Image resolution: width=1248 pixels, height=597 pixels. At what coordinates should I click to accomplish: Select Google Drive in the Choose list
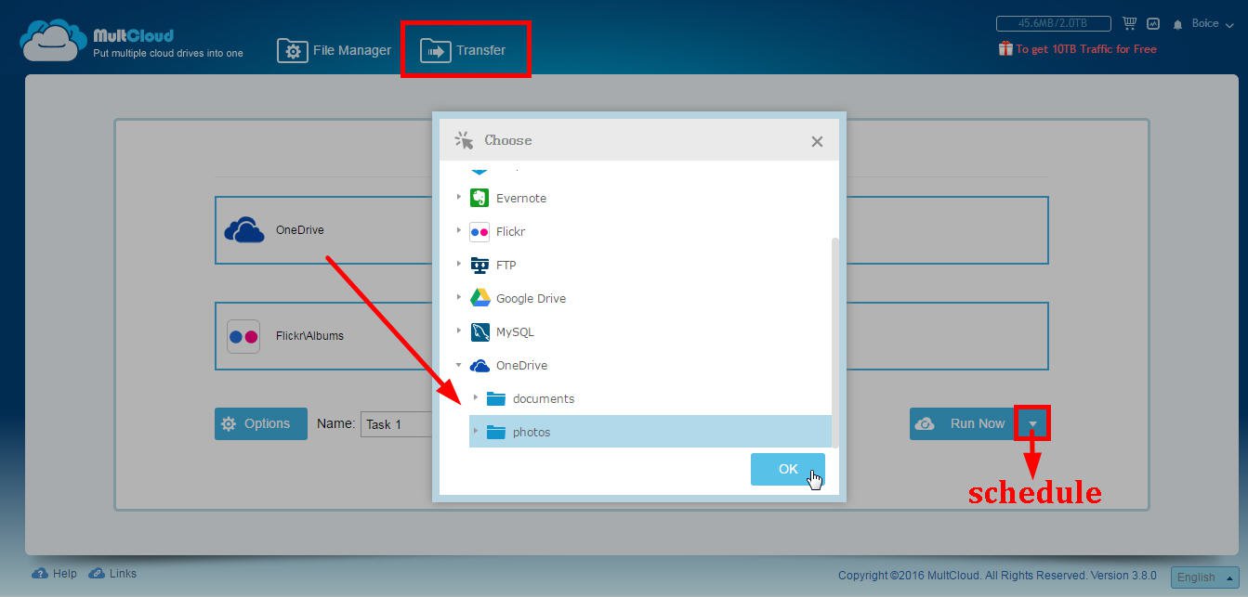click(531, 298)
